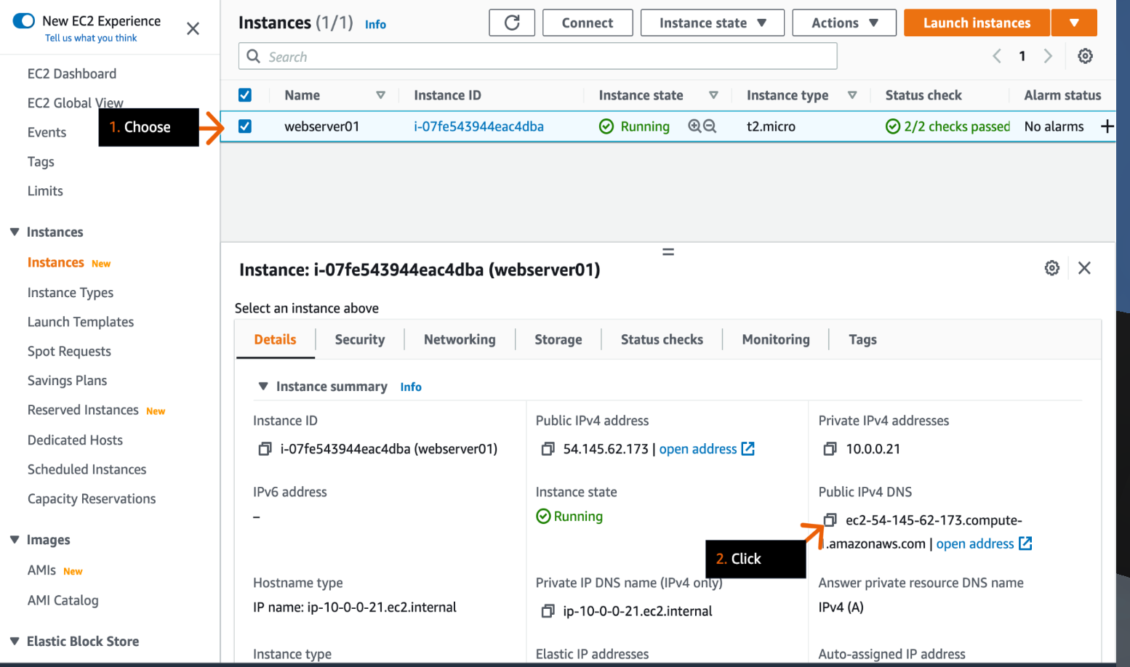Click the zoom-in magnifier beside Running state
Viewport: 1130px width, 667px height.
click(x=695, y=126)
